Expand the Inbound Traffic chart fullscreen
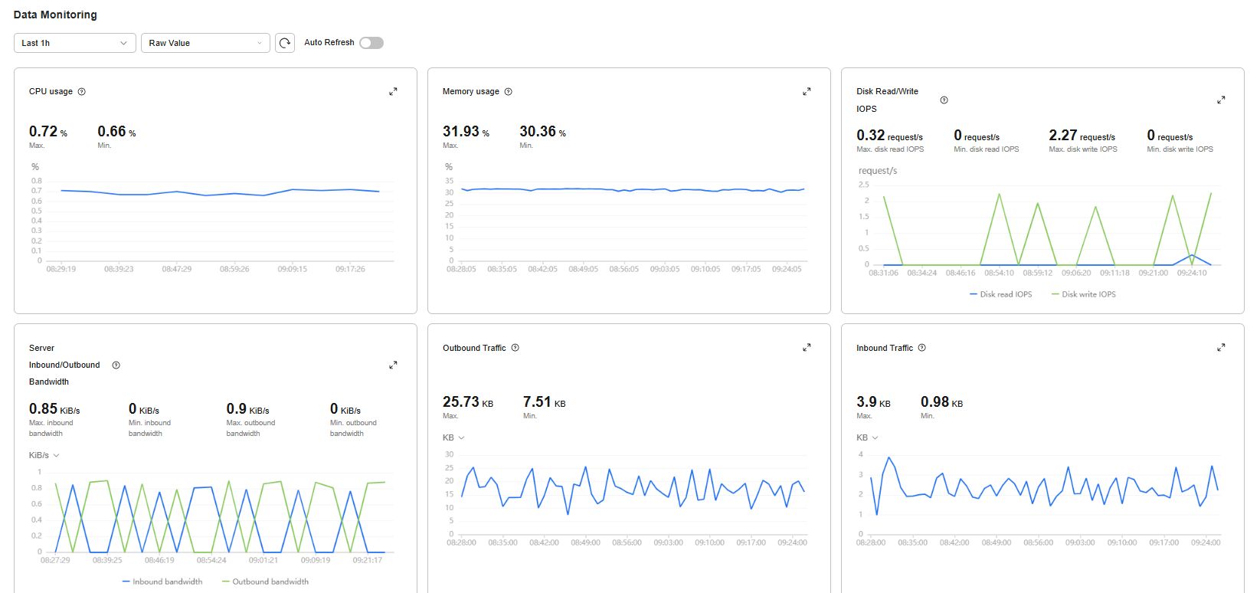 [1221, 348]
